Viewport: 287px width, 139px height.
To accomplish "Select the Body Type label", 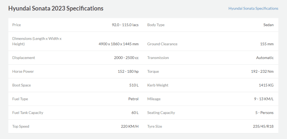I will tap(156, 25).
